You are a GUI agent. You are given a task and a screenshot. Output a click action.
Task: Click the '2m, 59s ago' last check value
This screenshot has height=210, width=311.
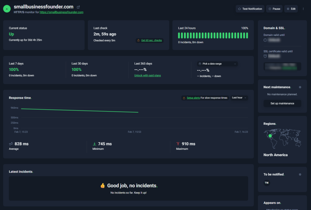(105, 34)
